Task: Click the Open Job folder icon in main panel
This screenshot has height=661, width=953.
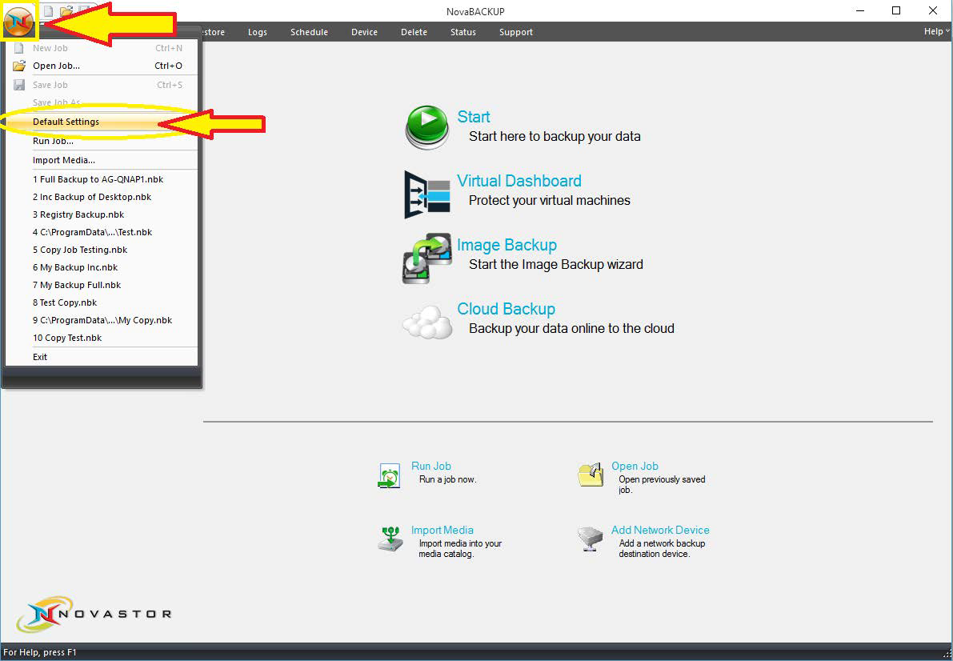Action: pyautogui.click(x=590, y=475)
